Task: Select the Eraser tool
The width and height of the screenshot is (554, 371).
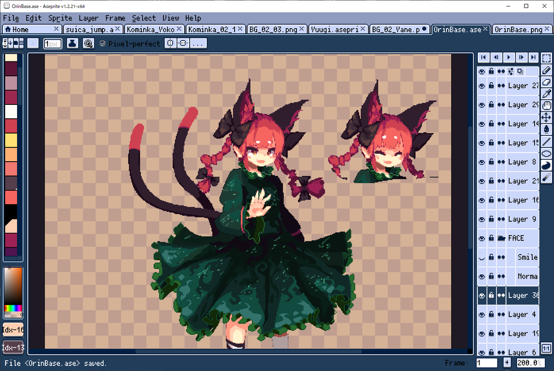Action: (546, 82)
